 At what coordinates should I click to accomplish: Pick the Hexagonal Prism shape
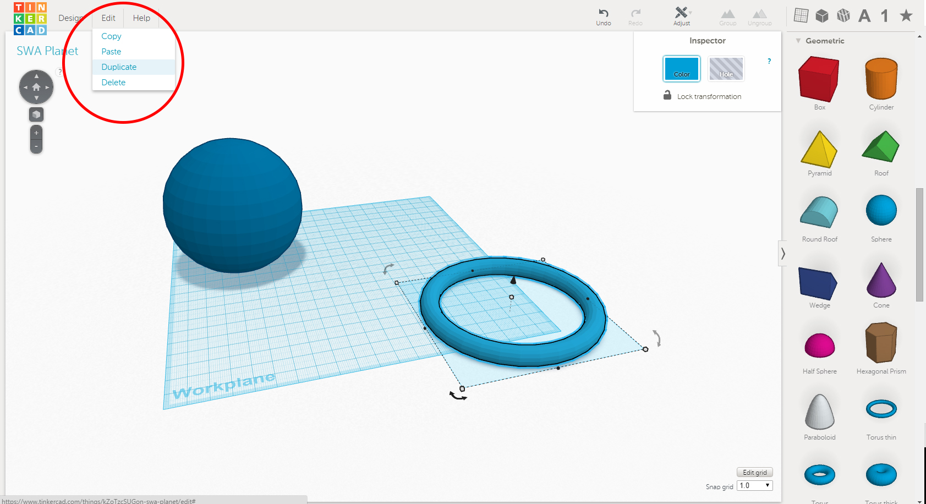click(881, 343)
